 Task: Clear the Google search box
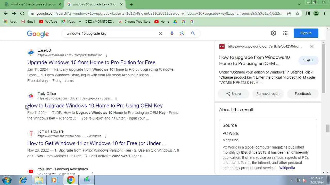(160, 33)
